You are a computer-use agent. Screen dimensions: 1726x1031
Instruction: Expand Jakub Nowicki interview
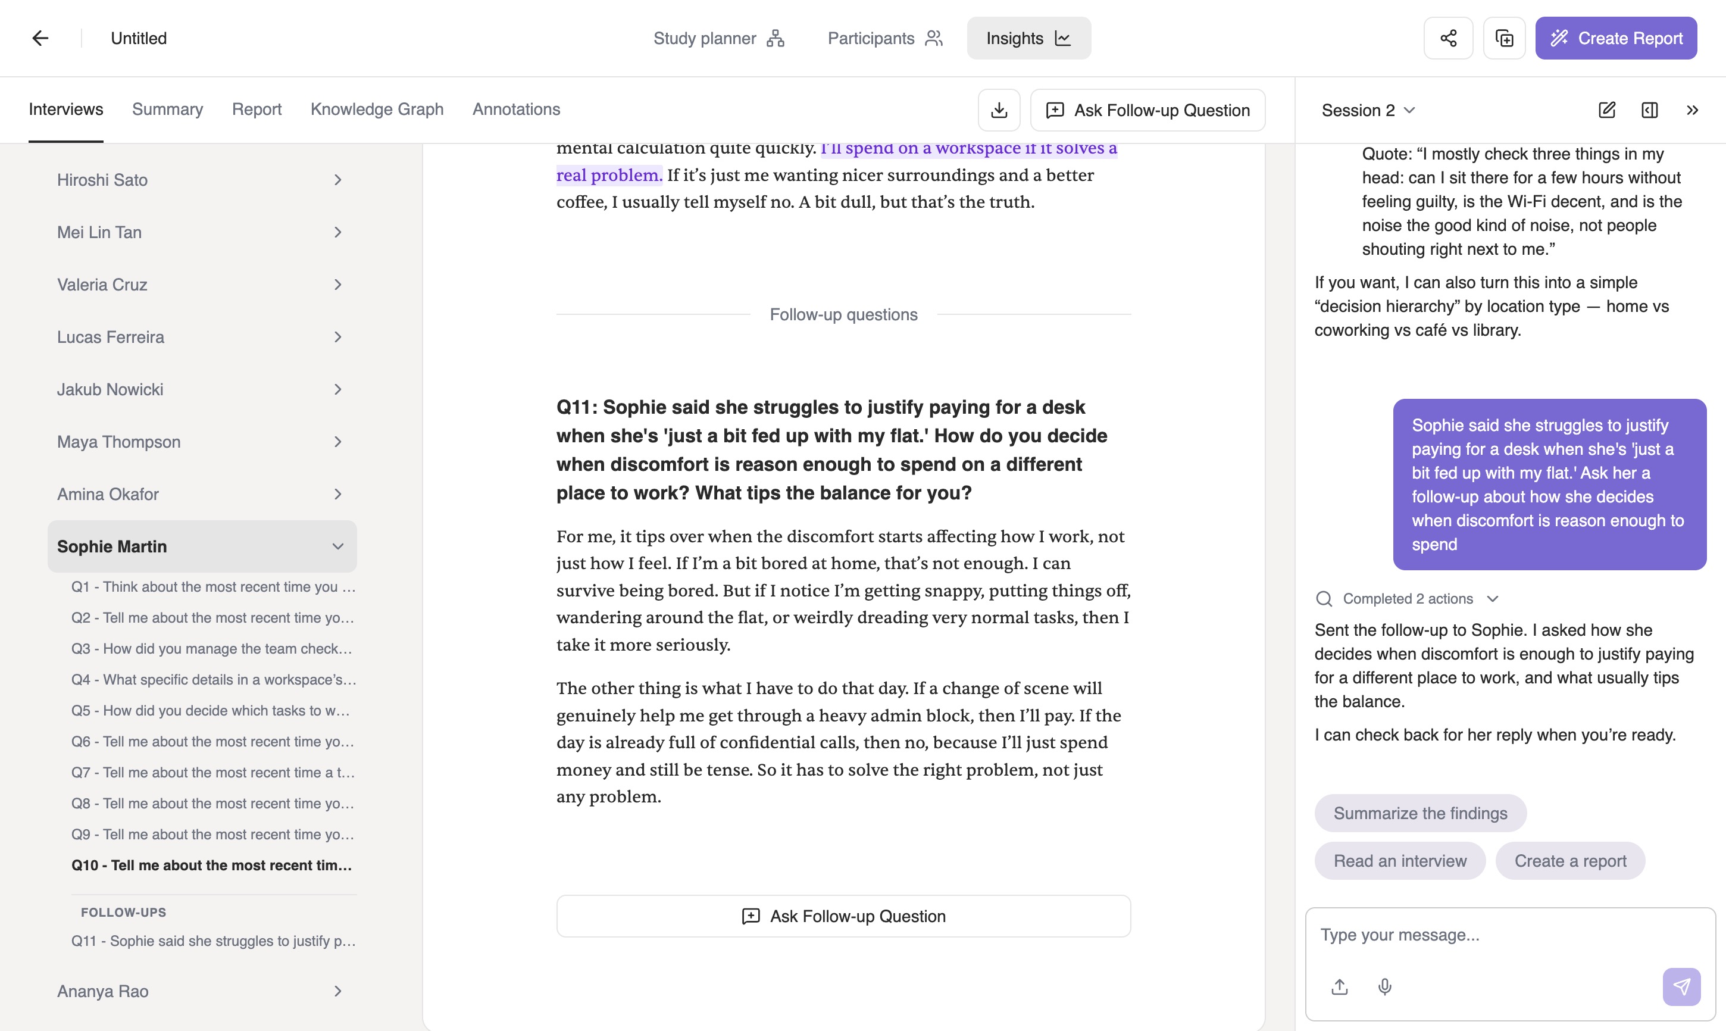201,389
